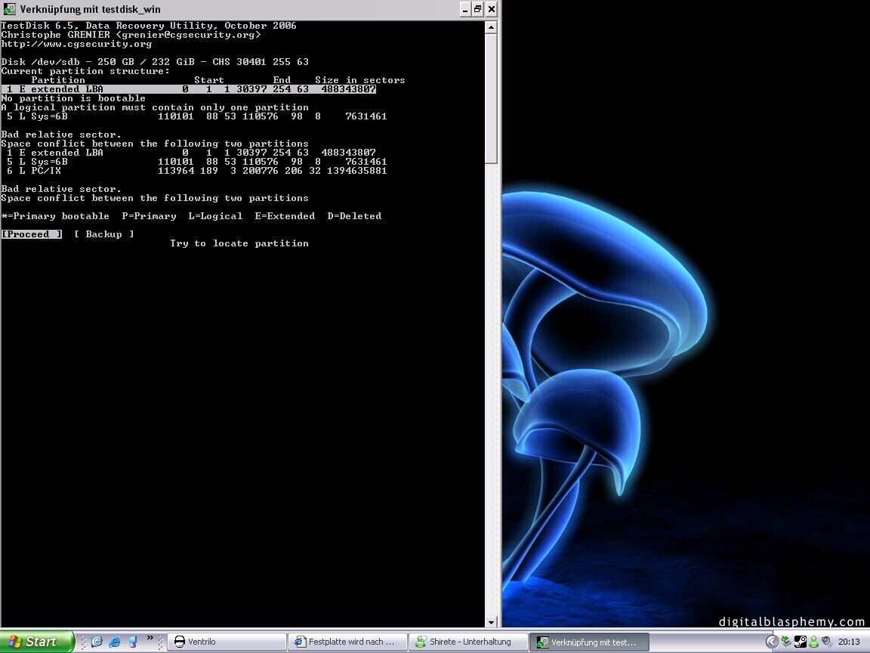870x653 pixels.
Task: Click the taskbar clock showing 20:13
Action: point(849,642)
